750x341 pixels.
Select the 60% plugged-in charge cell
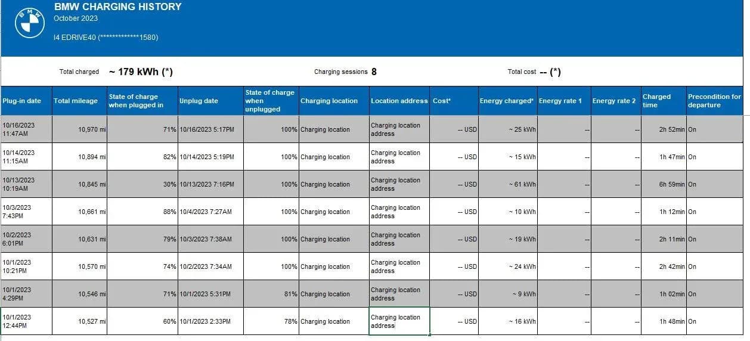[x=142, y=321]
